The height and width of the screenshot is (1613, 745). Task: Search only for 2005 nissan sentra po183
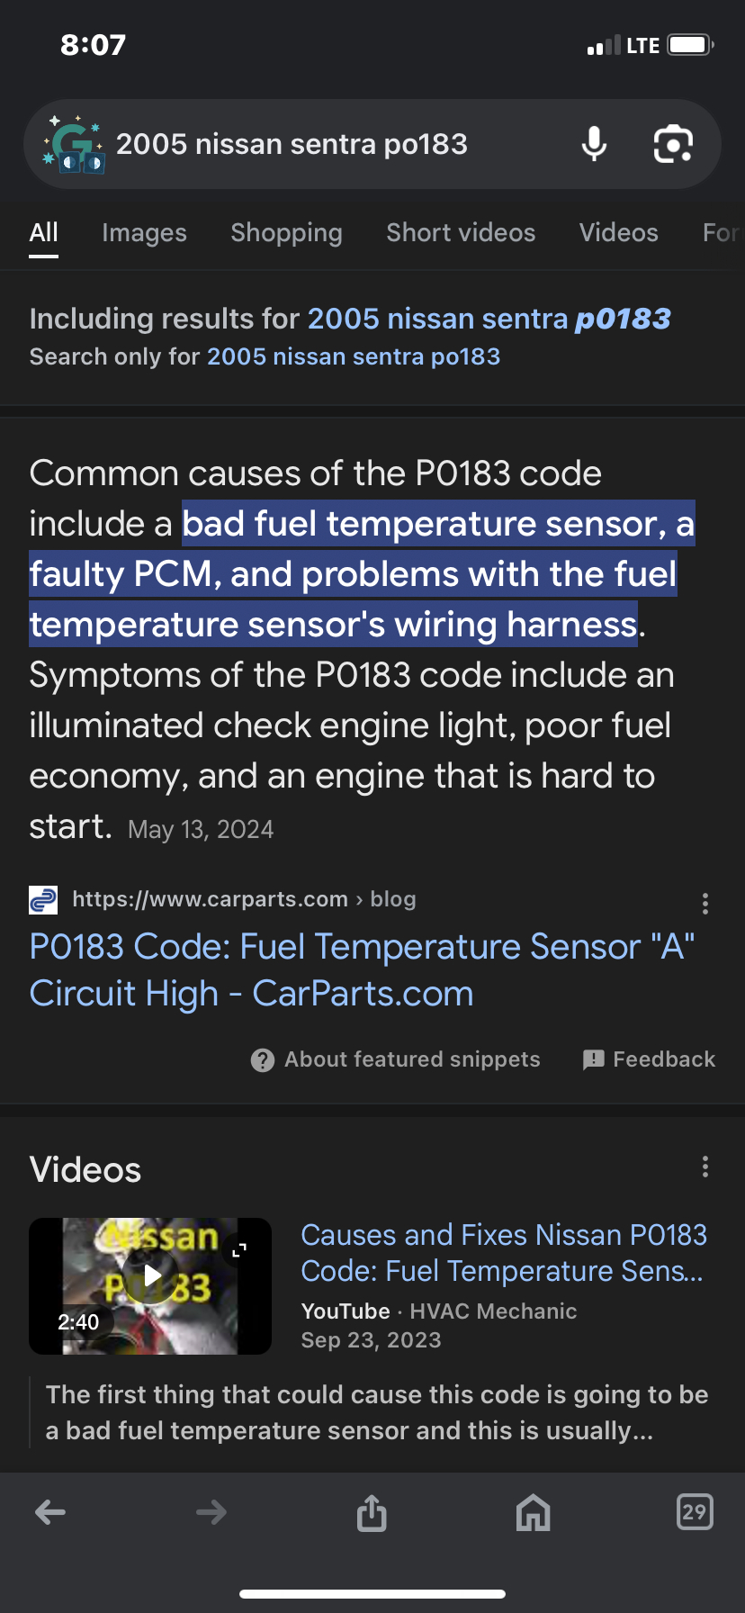[x=354, y=357]
